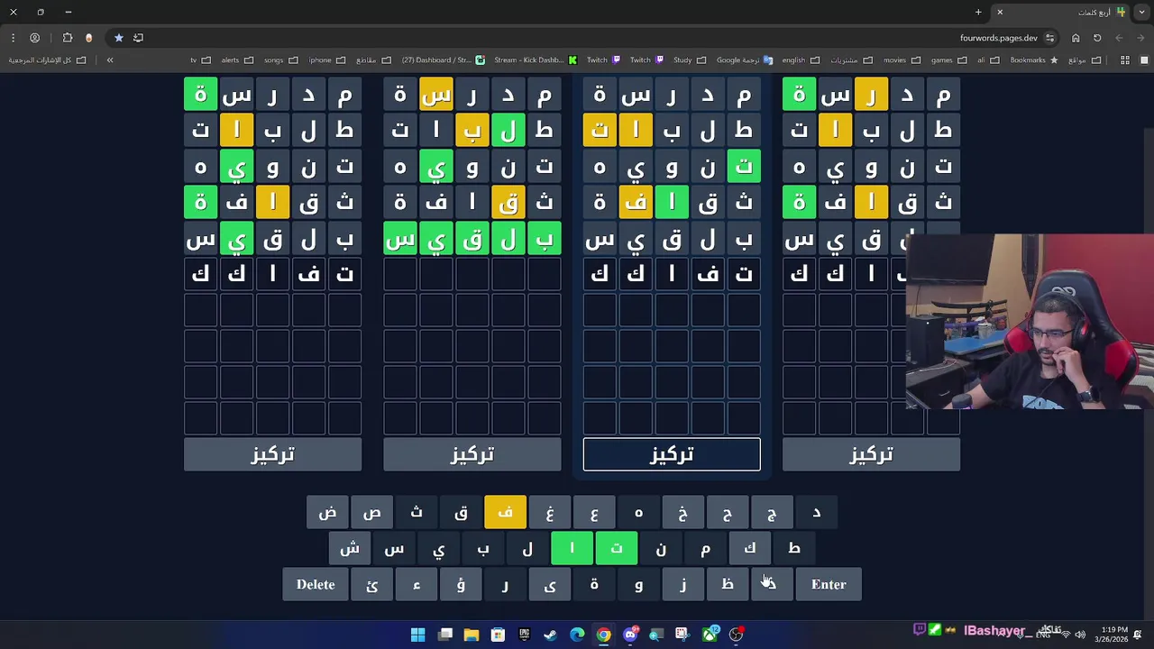Open Epic Games launcher in taskbar
Image resolution: width=1154 pixels, height=649 pixels.
click(x=524, y=635)
